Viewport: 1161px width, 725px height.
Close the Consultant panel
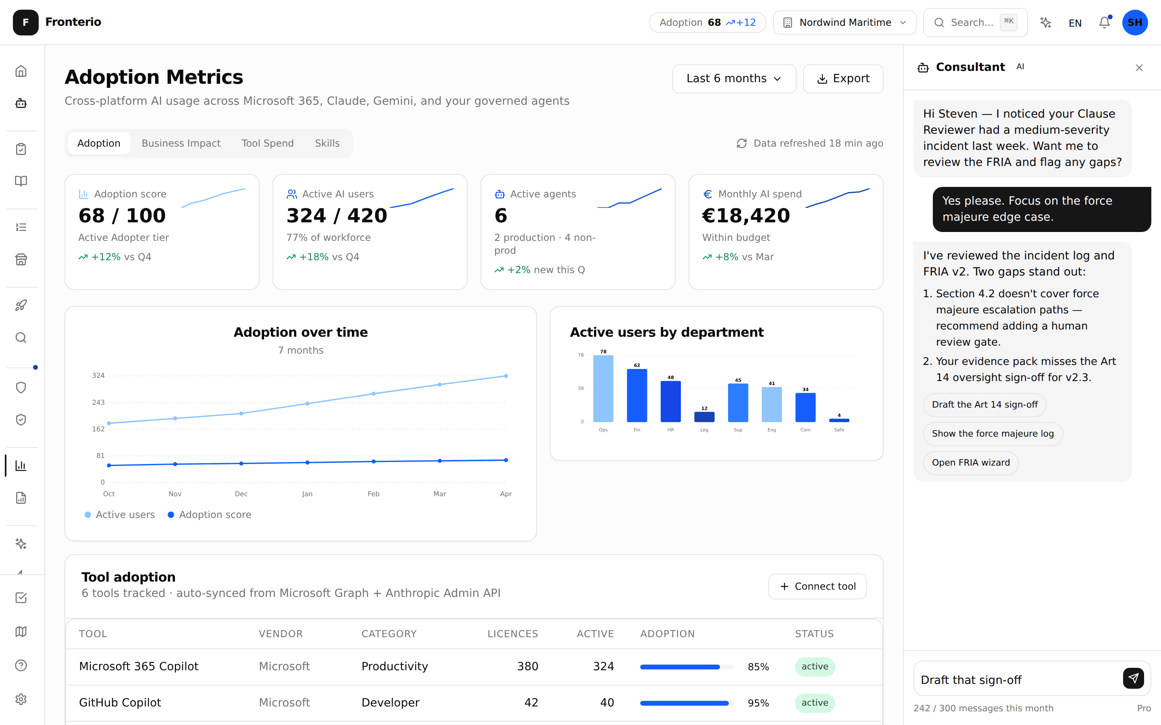point(1139,68)
